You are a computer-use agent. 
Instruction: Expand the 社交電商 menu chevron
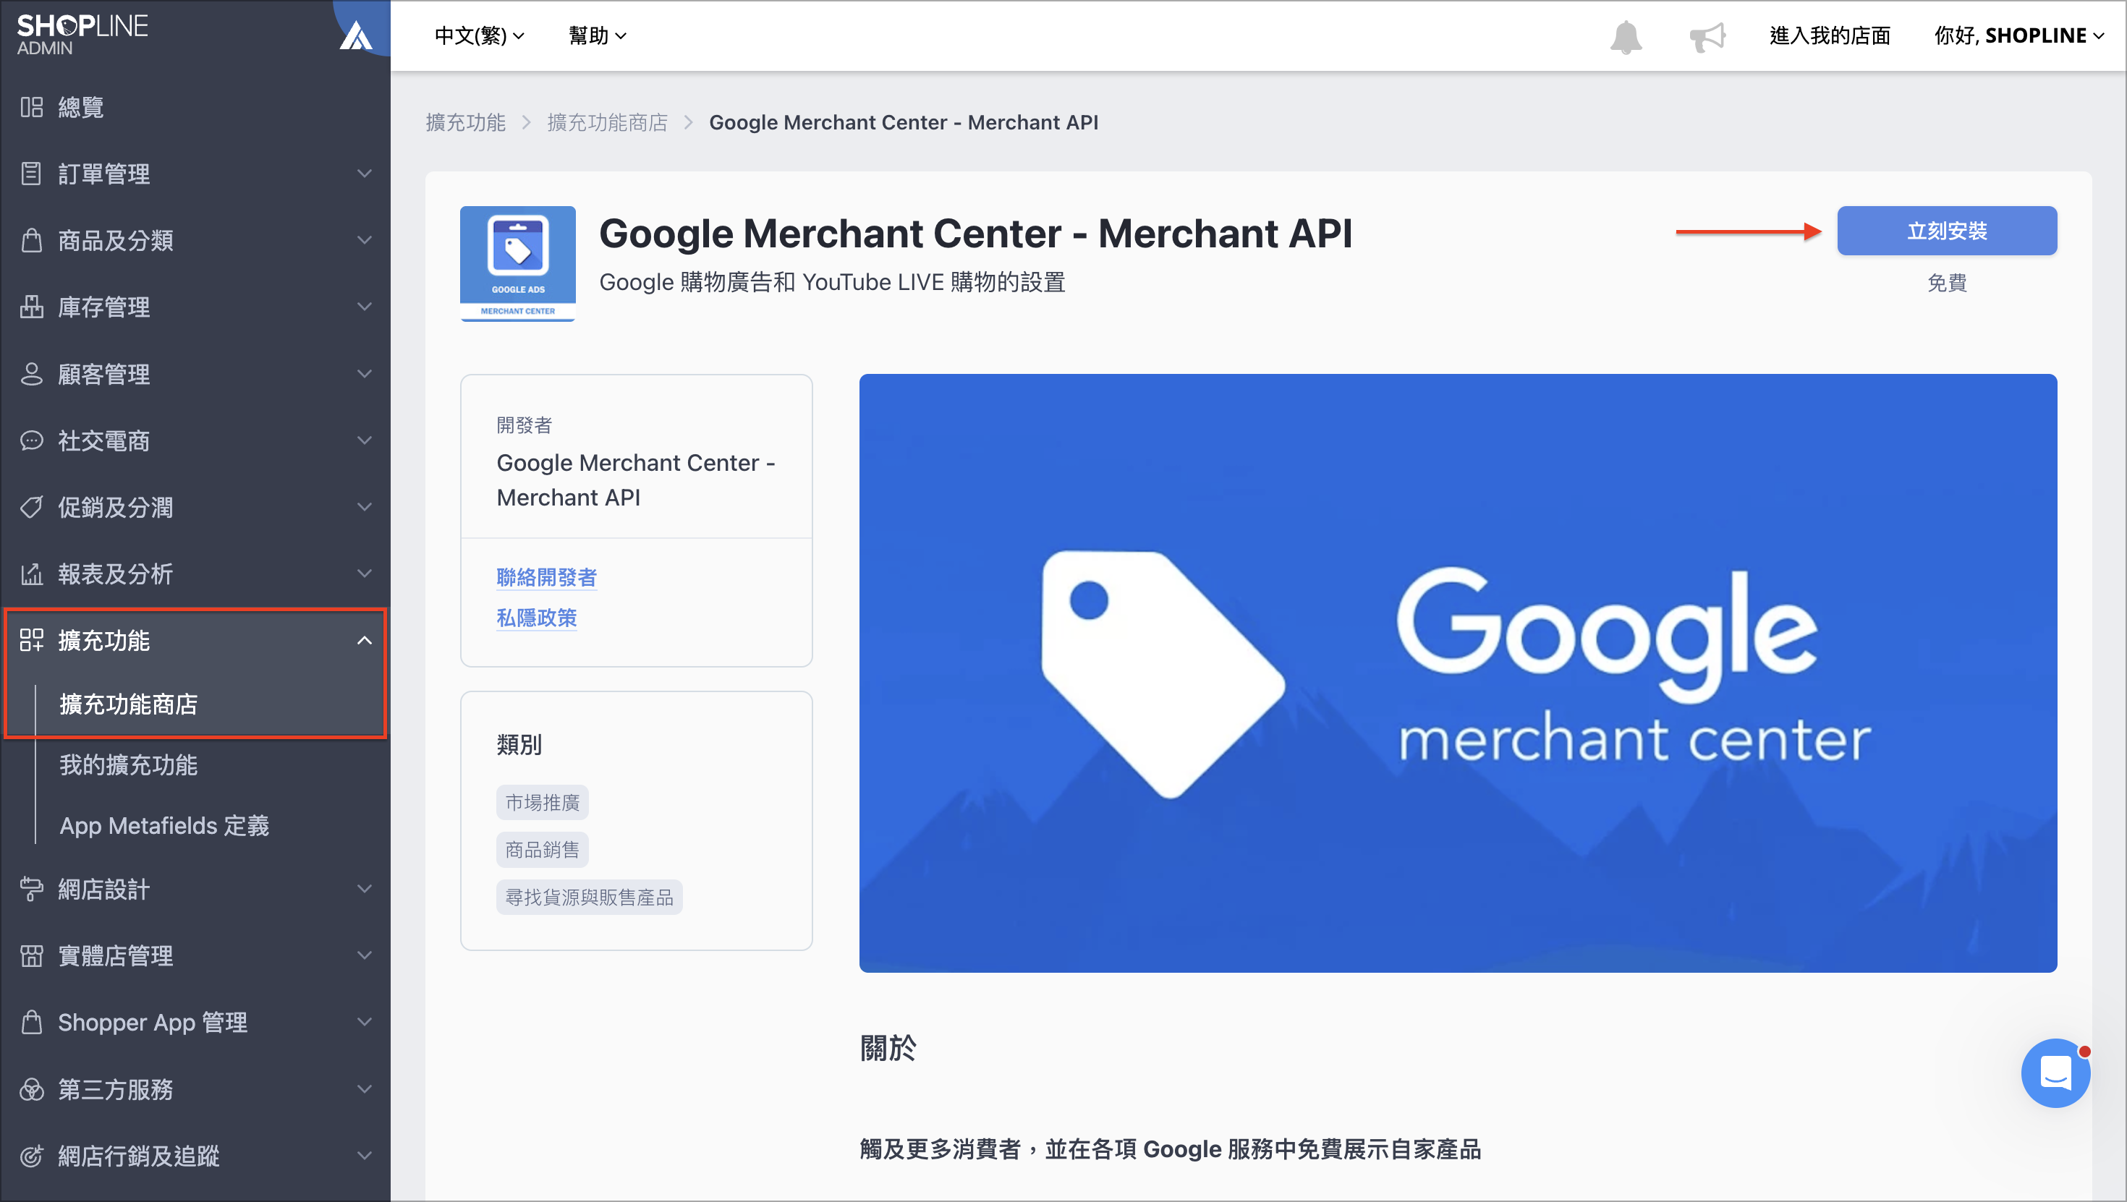coord(364,441)
